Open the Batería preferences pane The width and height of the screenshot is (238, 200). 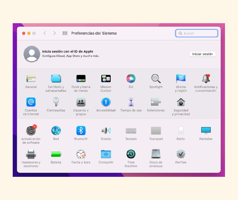(x=56, y=154)
